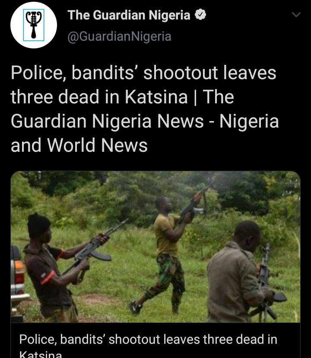This screenshot has height=358, width=311.
Task: Open the article preview photo
Action: click(x=155, y=246)
